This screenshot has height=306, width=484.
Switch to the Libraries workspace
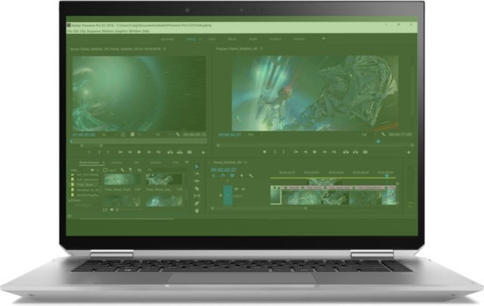click(x=299, y=39)
